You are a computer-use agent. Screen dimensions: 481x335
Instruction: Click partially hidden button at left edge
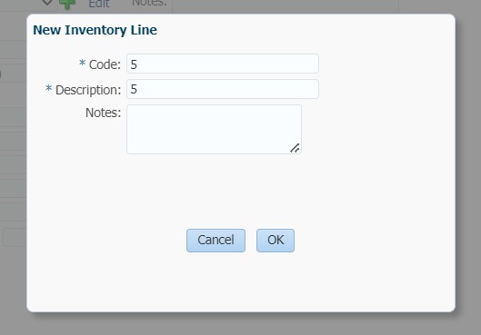tap(15, 237)
